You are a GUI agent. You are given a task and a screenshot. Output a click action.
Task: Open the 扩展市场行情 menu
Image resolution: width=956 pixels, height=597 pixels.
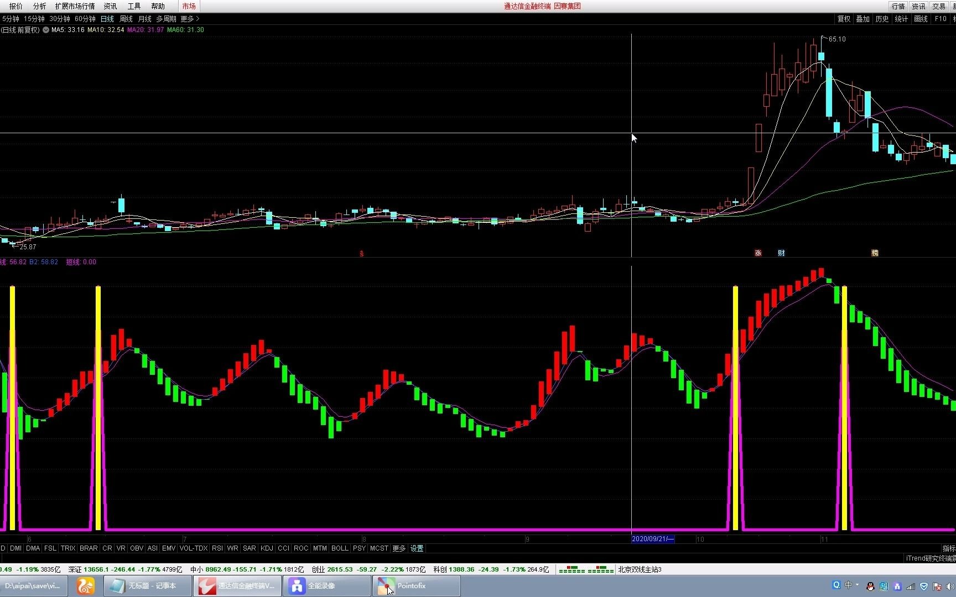[x=75, y=6]
